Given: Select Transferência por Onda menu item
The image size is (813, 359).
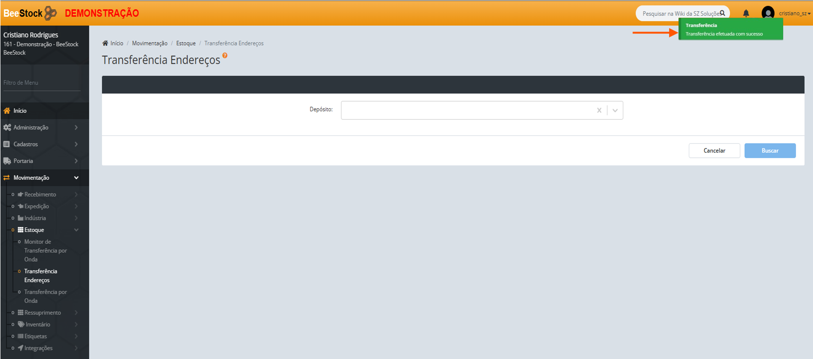Looking at the screenshot, I should [x=45, y=296].
